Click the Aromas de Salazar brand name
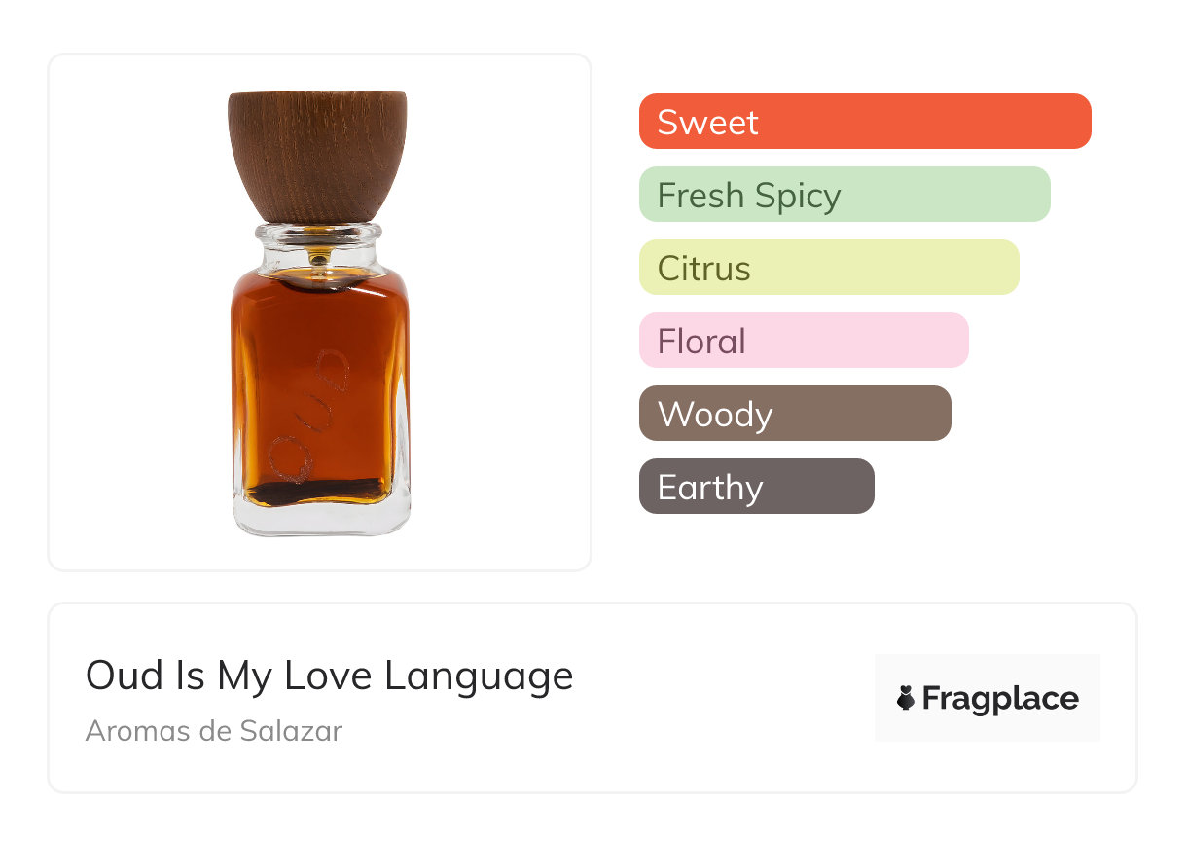This screenshot has width=1185, height=841. coord(214,730)
